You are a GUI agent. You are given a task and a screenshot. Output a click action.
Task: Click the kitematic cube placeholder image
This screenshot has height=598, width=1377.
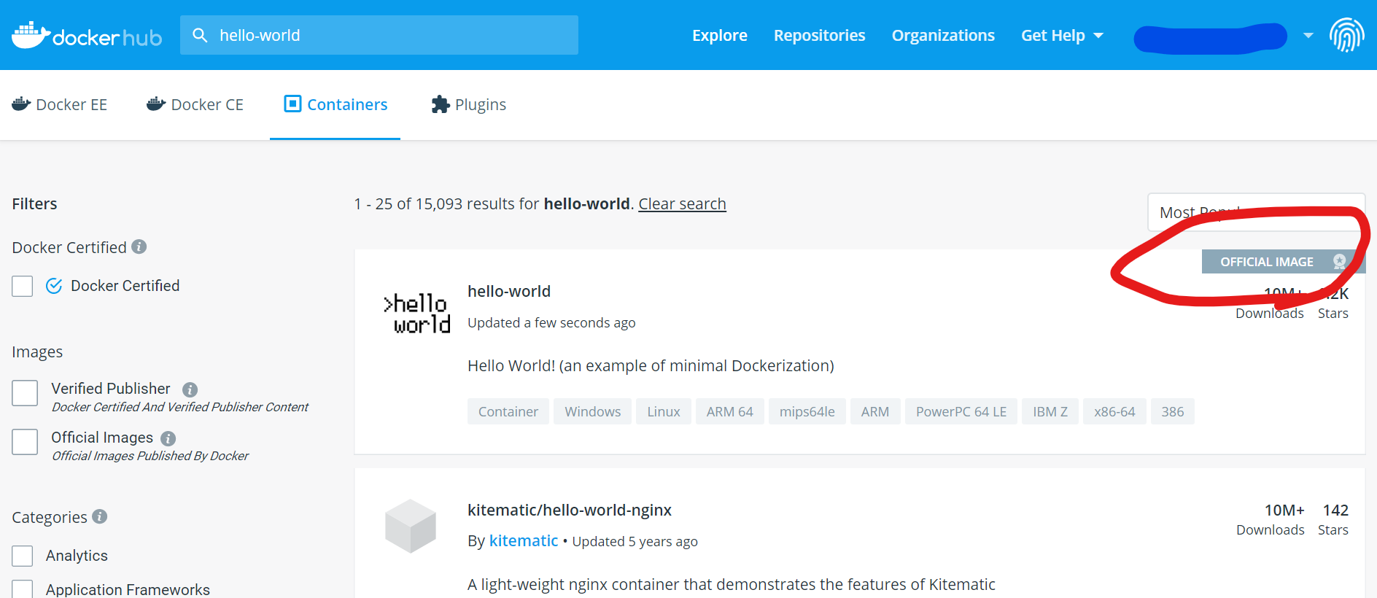point(411,526)
